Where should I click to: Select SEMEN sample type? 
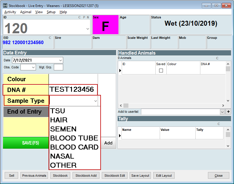75,129
